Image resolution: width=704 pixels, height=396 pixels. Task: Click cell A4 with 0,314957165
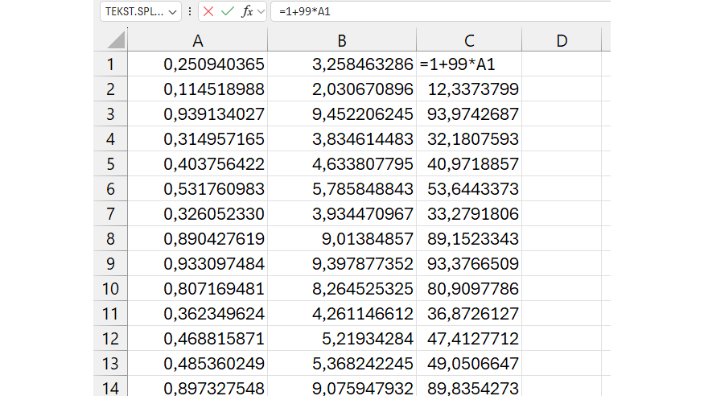(198, 138)
